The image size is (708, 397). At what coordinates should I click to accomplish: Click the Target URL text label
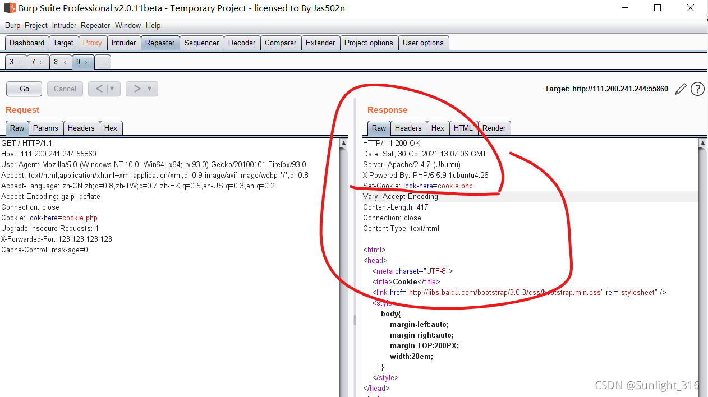point(606,89)
